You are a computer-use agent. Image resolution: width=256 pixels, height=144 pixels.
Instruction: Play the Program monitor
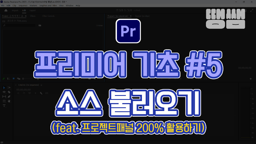coord(181,79)
